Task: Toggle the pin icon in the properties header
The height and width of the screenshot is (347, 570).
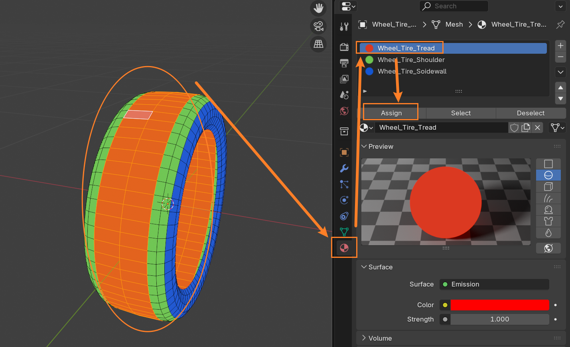Action: coord(560,25)
